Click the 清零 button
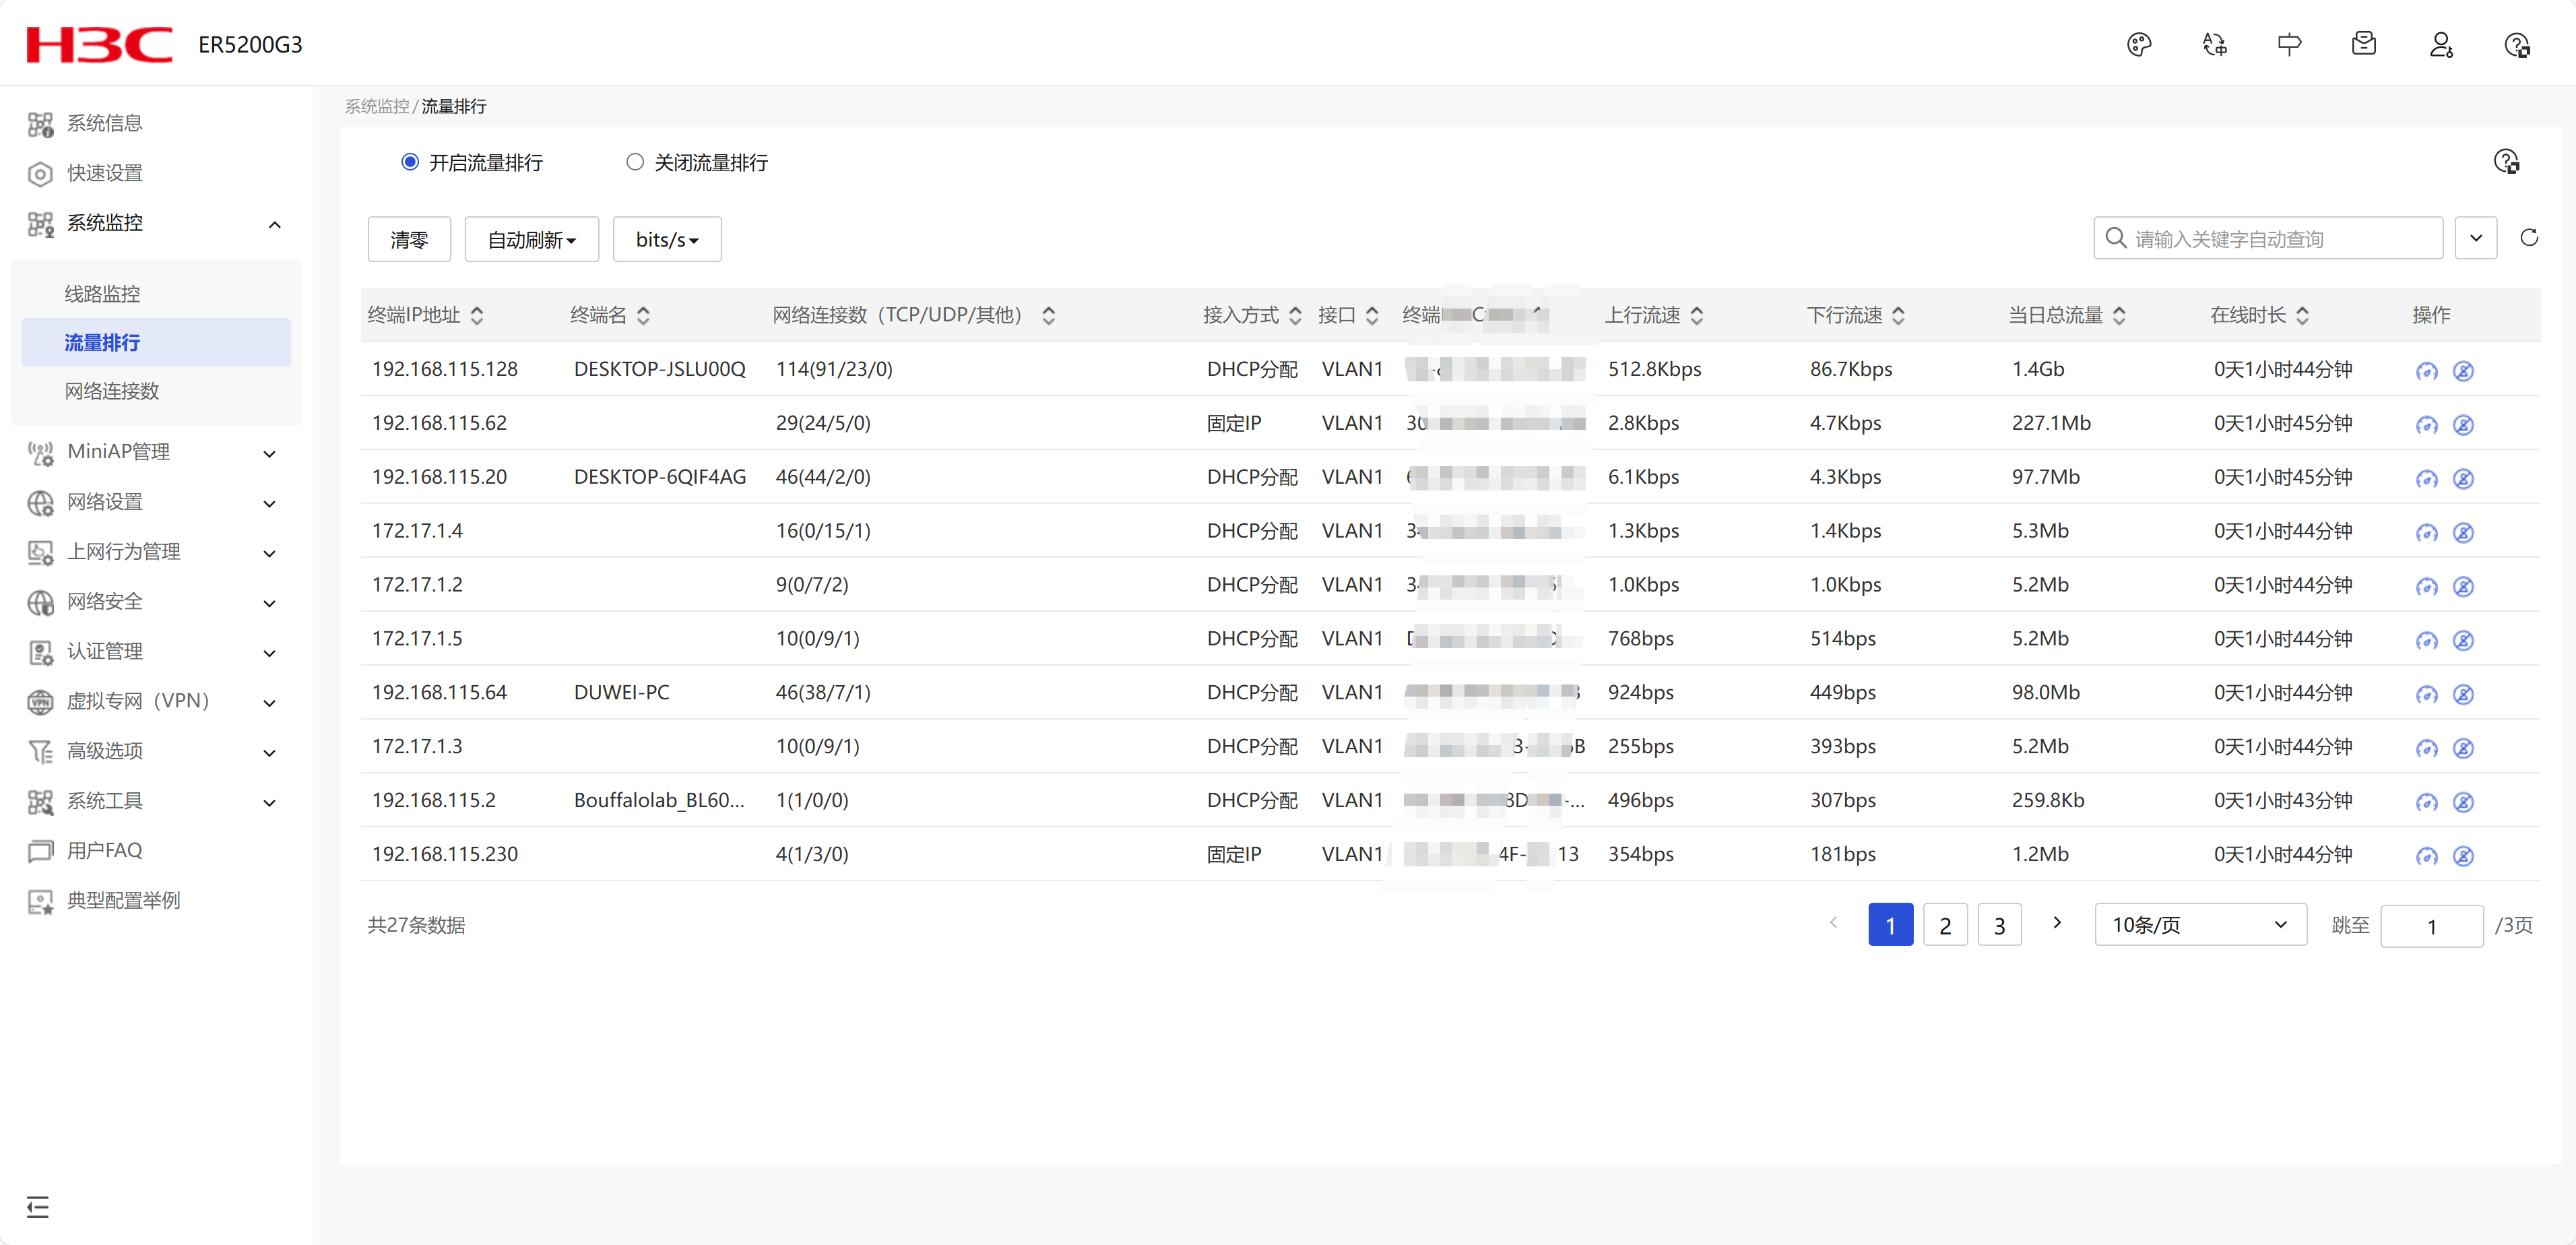The image size is (2576, 1245). [408, 240]
